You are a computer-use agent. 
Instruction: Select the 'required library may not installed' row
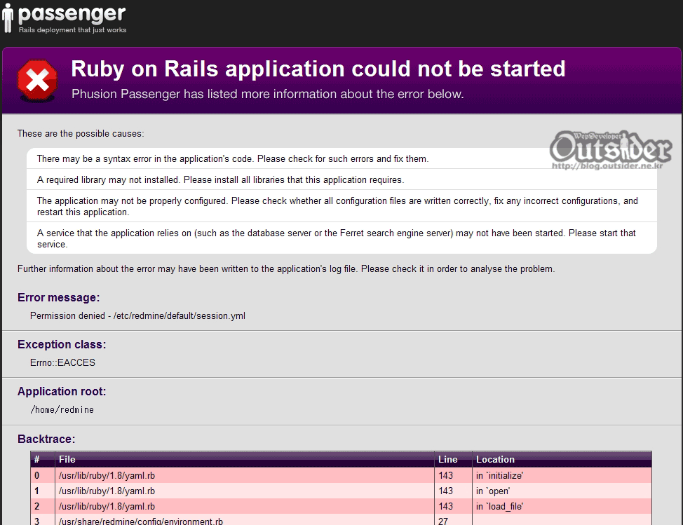[x=341, y=179]
